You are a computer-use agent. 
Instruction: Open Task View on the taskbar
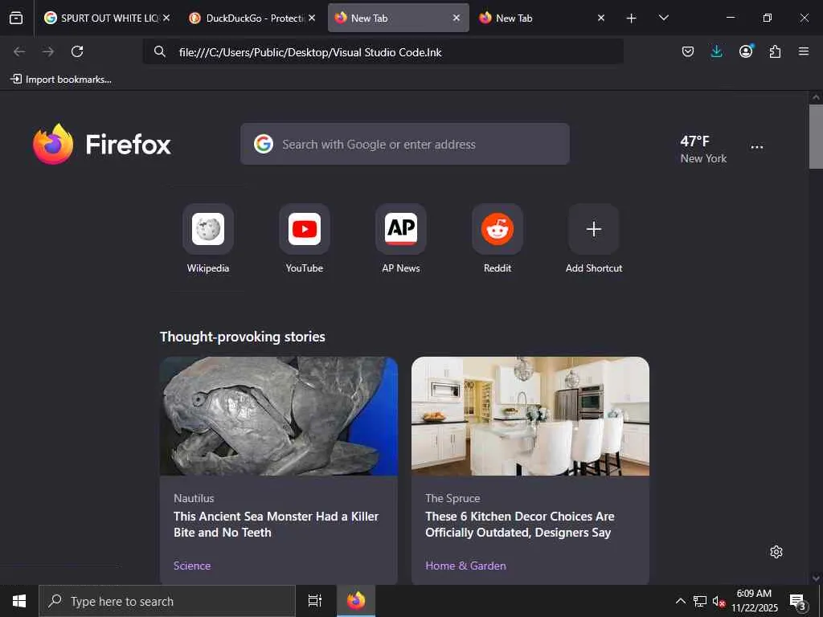pos(315,601)
